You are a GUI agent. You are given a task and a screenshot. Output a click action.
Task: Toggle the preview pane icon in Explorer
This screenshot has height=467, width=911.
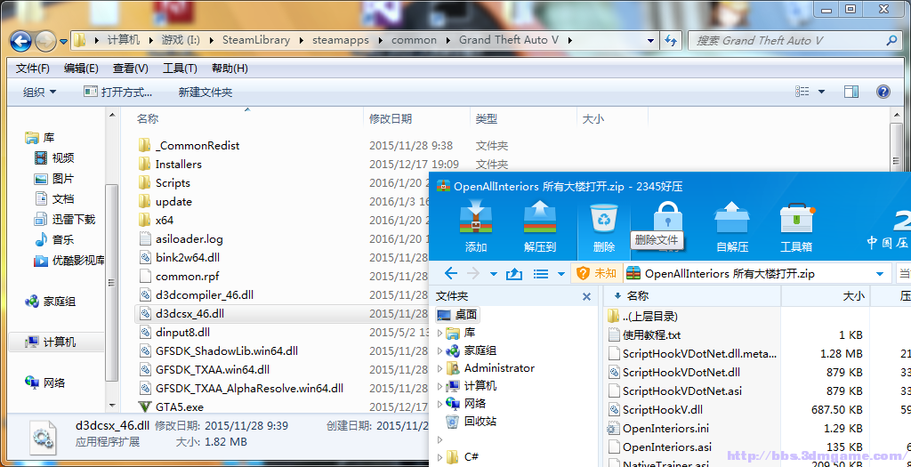[851, 92]
